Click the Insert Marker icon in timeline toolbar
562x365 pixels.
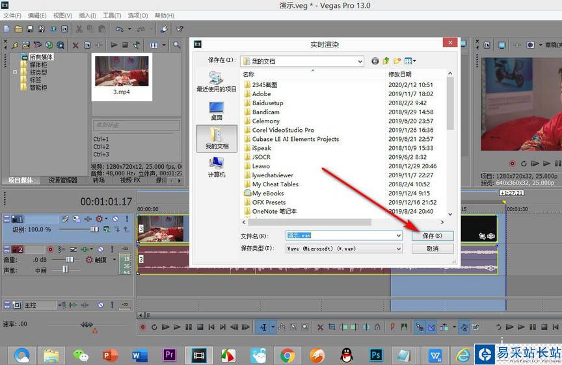[x=392, y=327]
